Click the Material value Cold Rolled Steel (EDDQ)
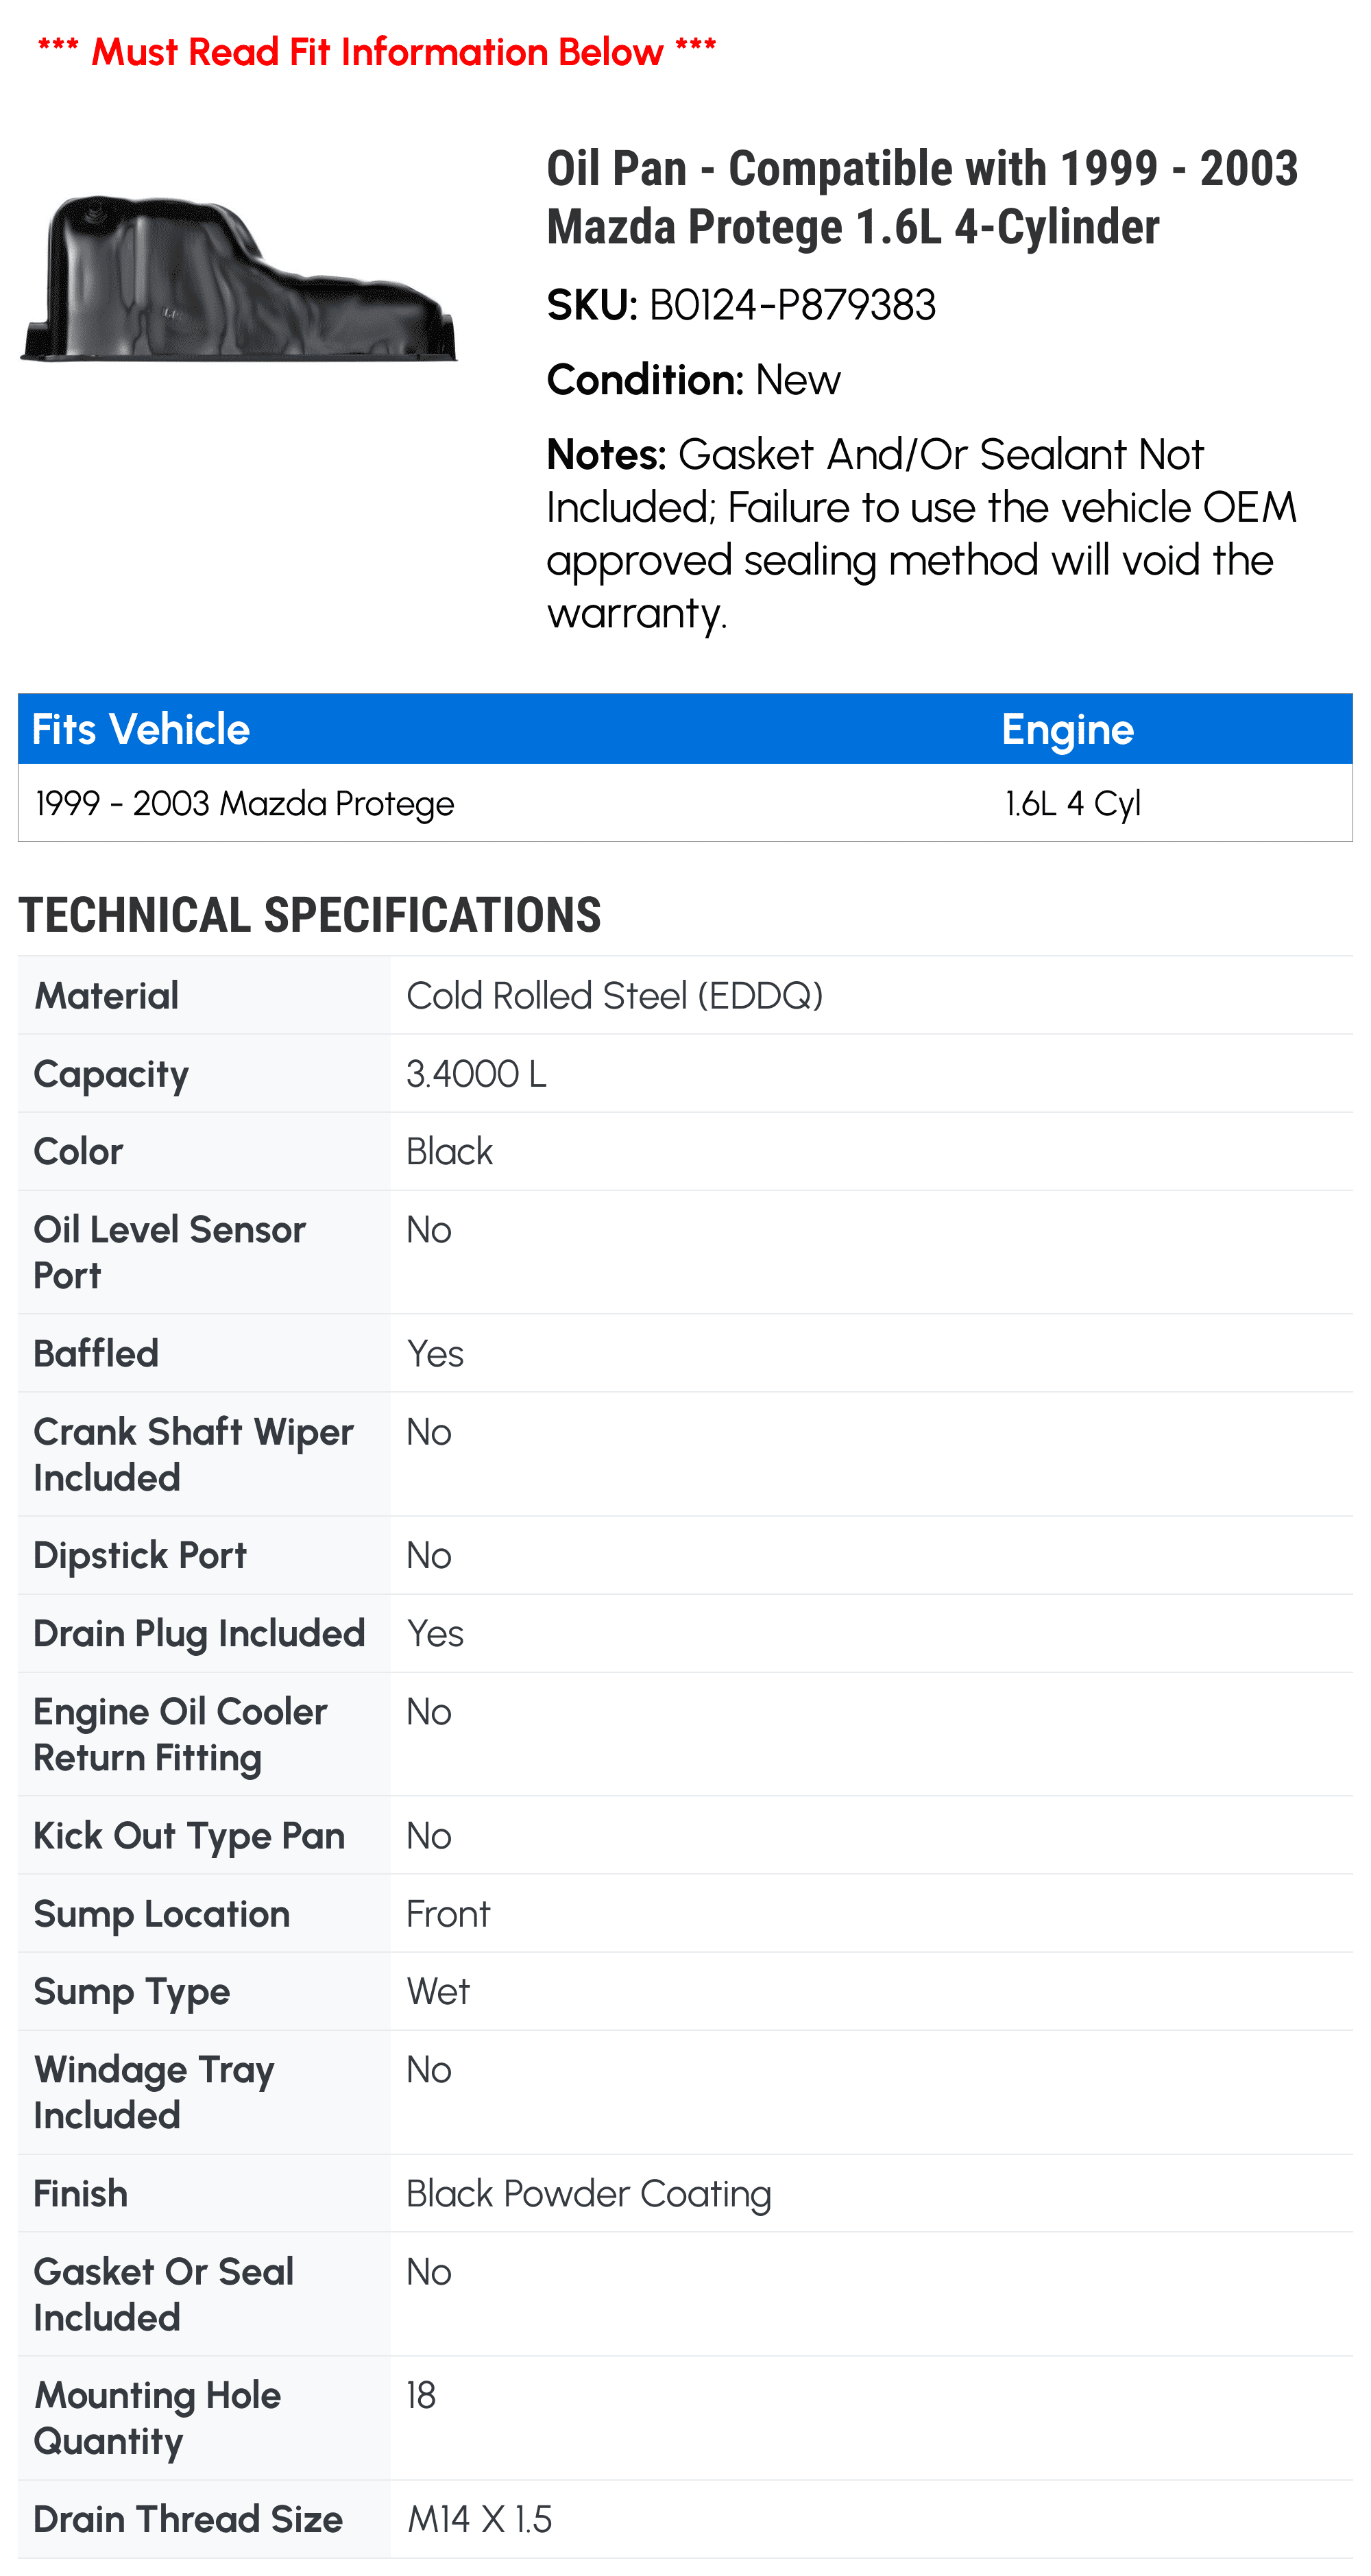 point(615,995)
